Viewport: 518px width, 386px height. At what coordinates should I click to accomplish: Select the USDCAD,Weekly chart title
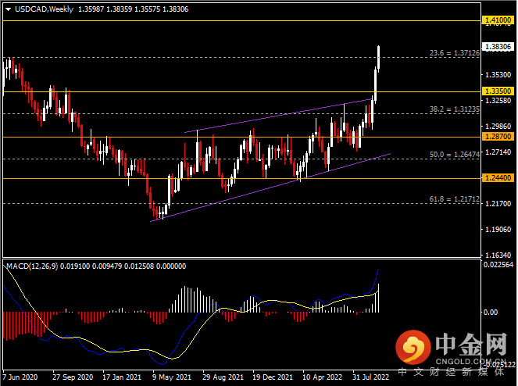[44, 9]
